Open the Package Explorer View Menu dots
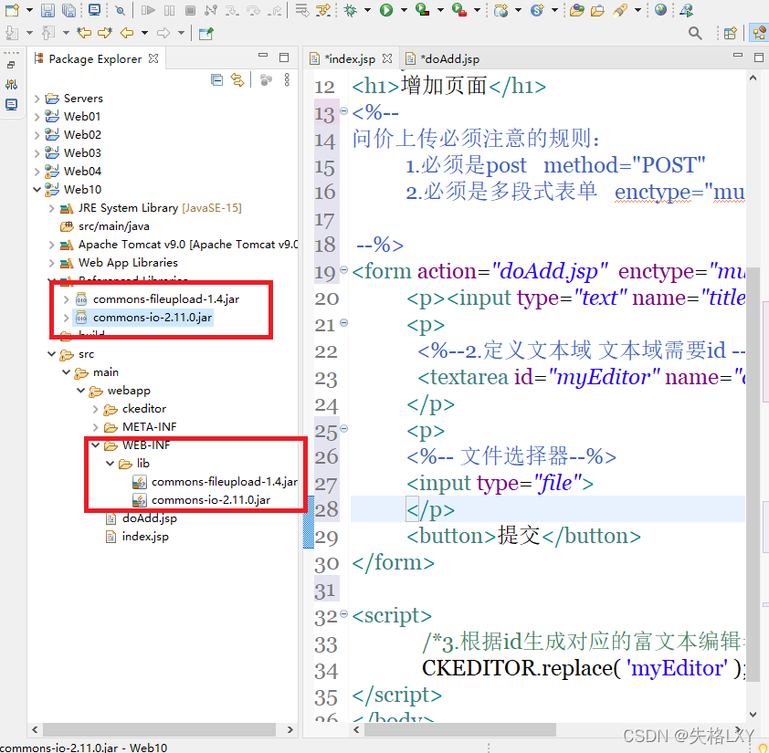The height and width of the screenshot is (753, 769). point(287,79)
